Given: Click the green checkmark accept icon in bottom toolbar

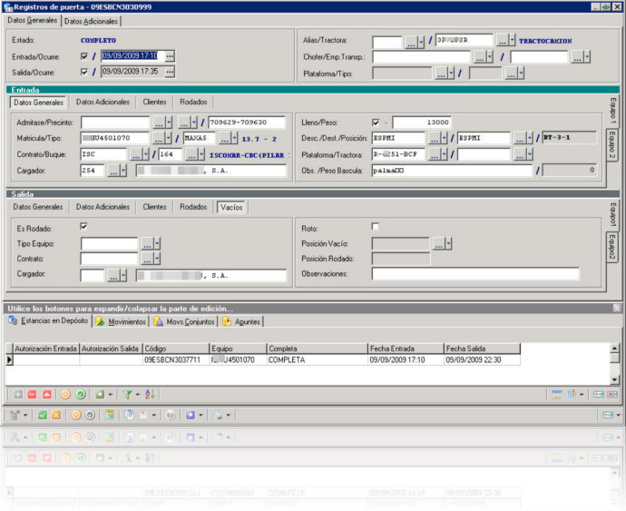Looking at the screenshot, I should coord(43,415).
